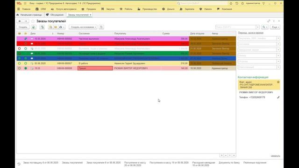Click the second toolbar icon after Создать

[42, 27]
